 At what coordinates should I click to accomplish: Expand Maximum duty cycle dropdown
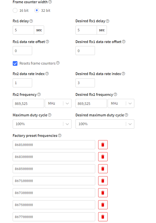[x=42, y=124]
